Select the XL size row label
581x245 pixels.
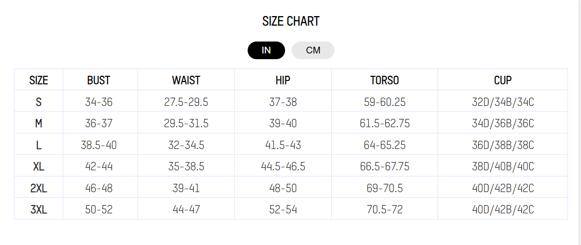tap(39, 167)
